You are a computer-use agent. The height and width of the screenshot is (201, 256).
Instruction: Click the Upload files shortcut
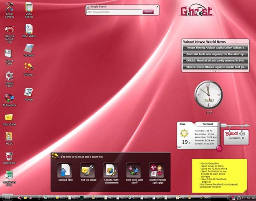click(x=64, y=170)
